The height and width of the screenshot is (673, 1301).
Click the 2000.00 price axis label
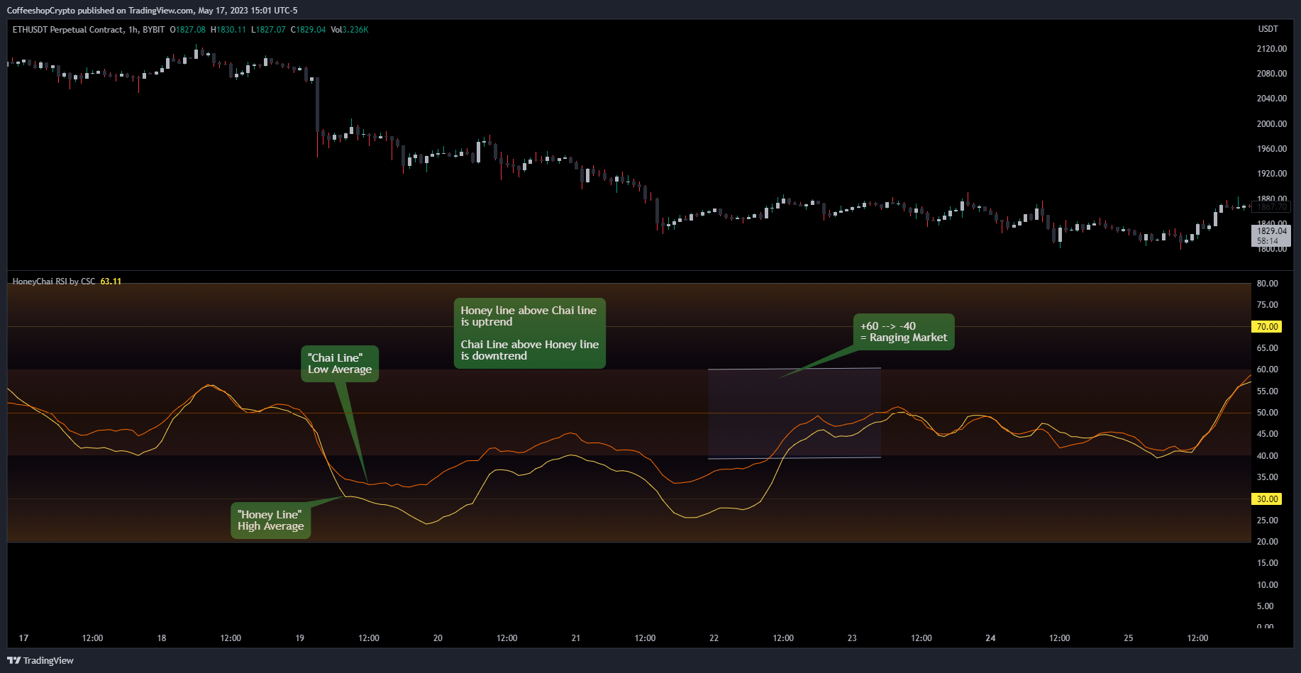click(1271, 124)
